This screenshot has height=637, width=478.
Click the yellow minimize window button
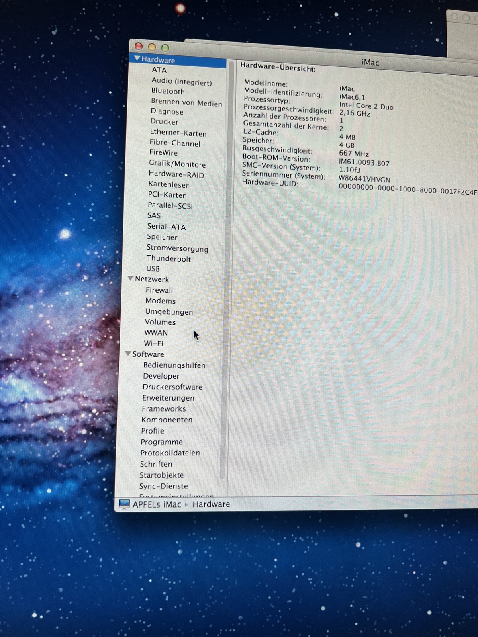coord(152,47)
